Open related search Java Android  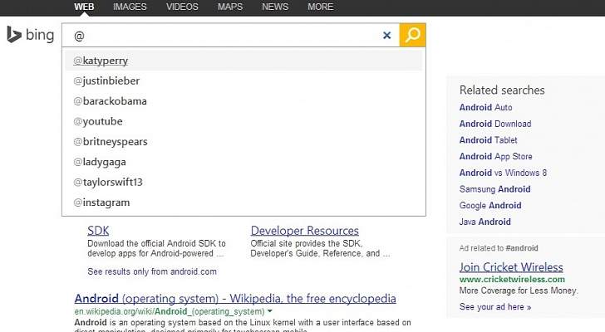click(x=485, y=222)
